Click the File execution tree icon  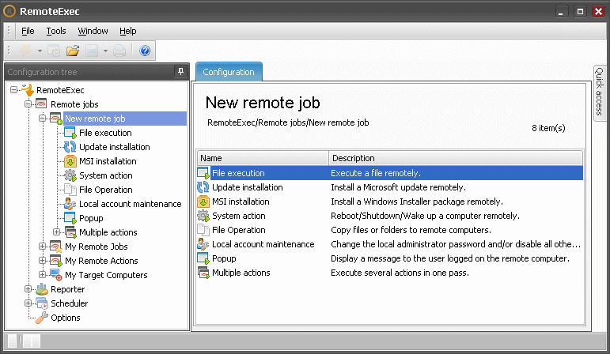(x=70, y=133)
